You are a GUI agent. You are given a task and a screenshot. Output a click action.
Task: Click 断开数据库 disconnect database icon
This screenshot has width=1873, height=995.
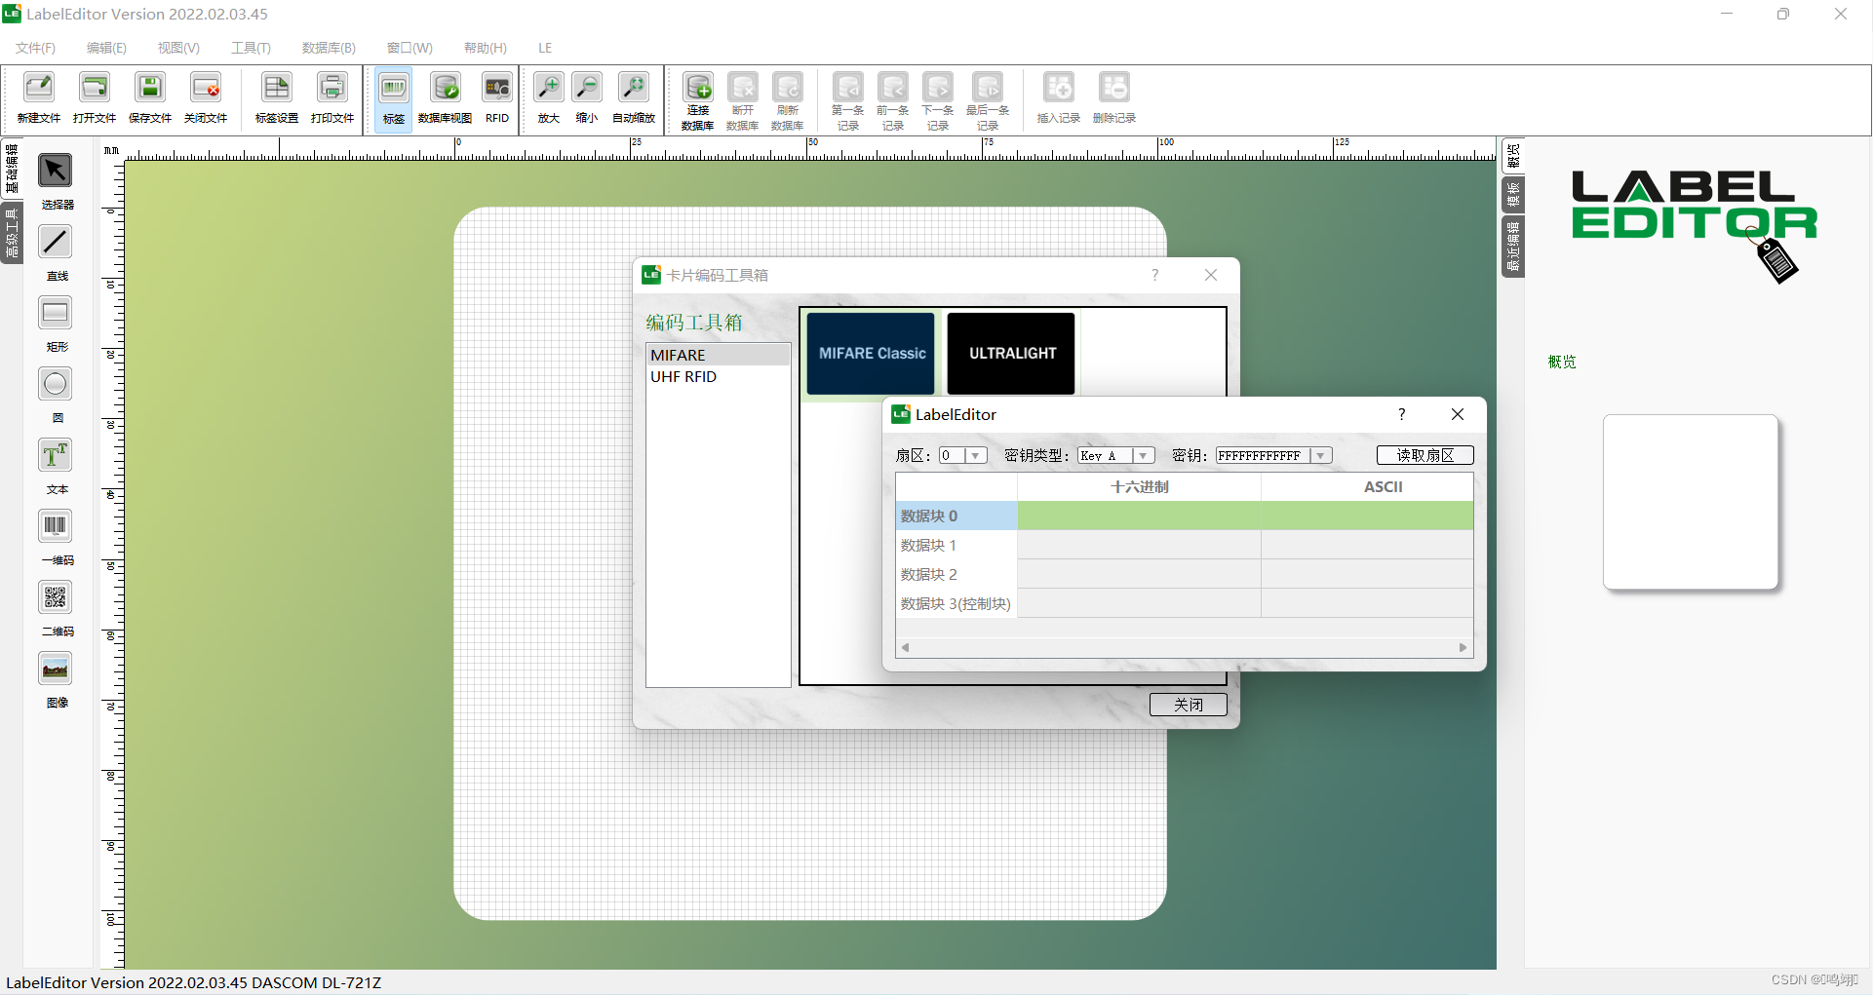[743, 87]
